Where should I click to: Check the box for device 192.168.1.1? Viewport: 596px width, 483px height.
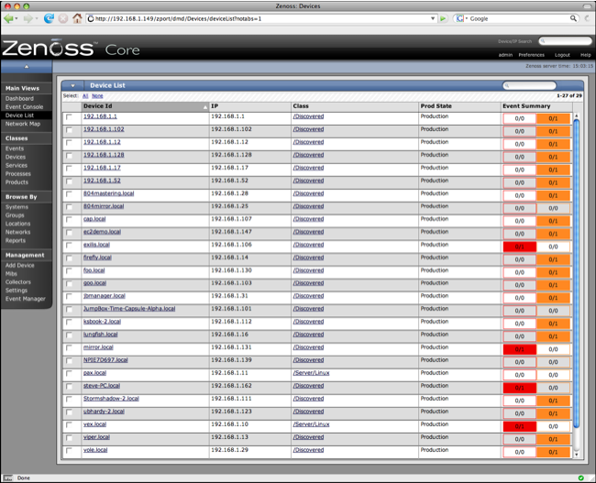coord(69,117)
